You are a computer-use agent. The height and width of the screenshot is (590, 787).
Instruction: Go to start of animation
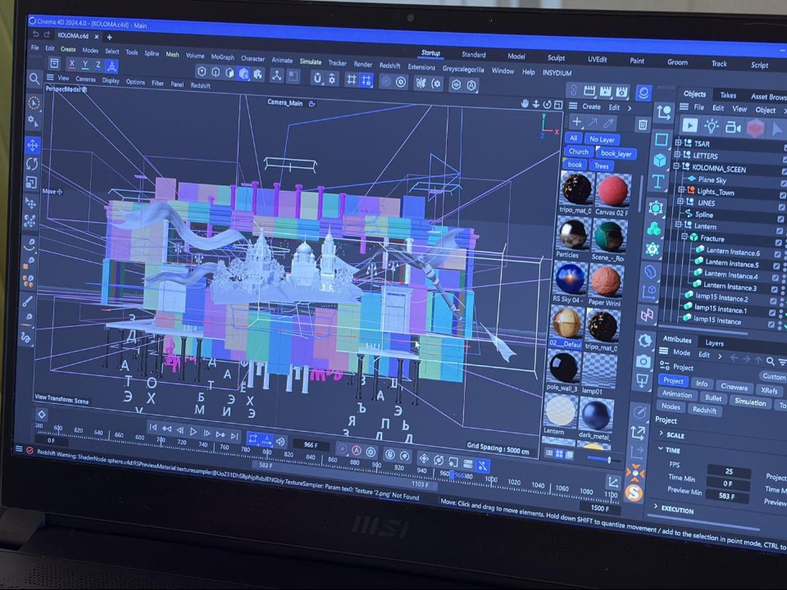pyautogui.click(x=153, y=428)
